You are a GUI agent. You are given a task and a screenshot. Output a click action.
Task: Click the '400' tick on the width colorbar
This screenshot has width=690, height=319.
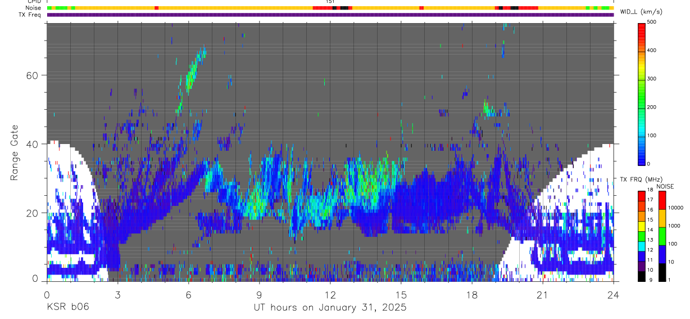point(652,51)
